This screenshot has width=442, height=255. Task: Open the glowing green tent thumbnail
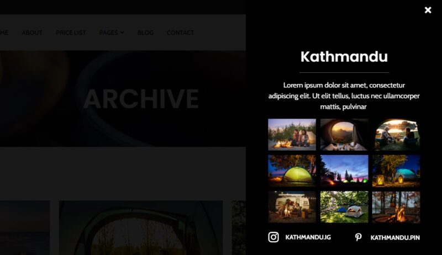(x=292, y=171)
